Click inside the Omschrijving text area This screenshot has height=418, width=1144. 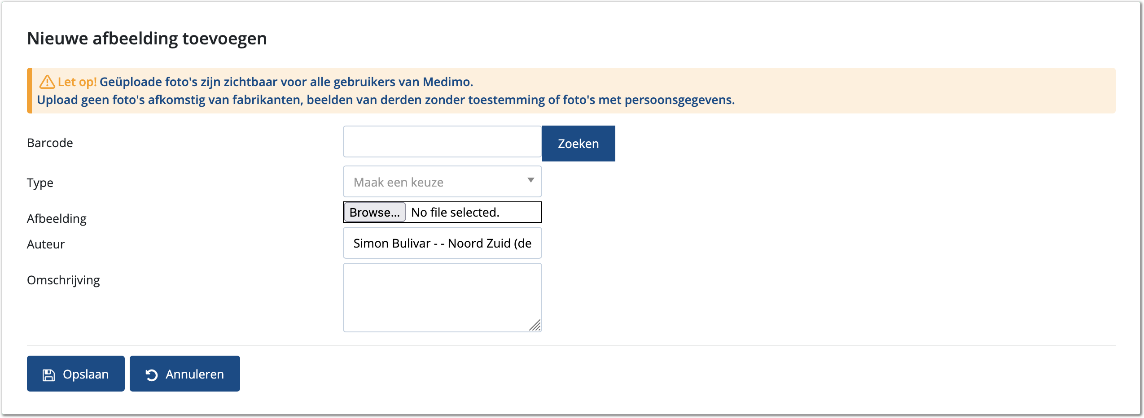(442, 297)
